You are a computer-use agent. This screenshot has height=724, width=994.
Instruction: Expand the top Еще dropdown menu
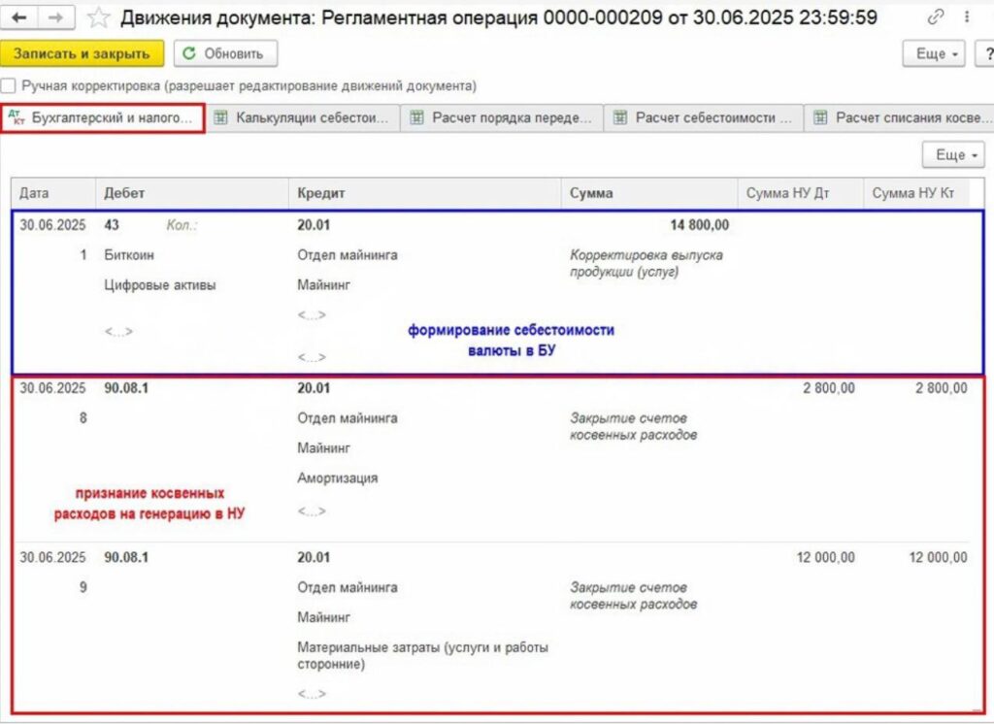[936, 53]
